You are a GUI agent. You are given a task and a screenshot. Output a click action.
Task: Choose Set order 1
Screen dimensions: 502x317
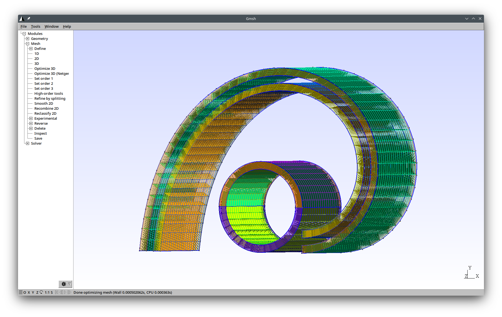(x=44, y=79)
